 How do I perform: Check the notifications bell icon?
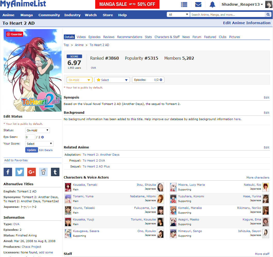click(x=212, y=4)
